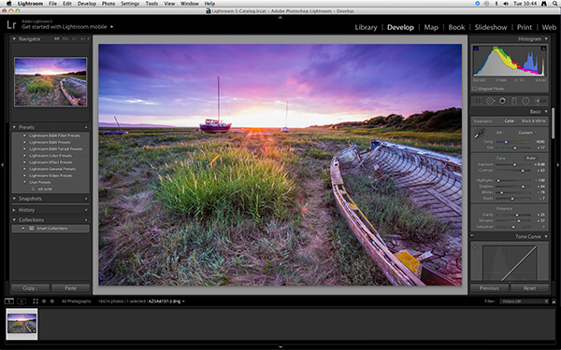Pick the White Balance eyedropper tool

point(478,134)
